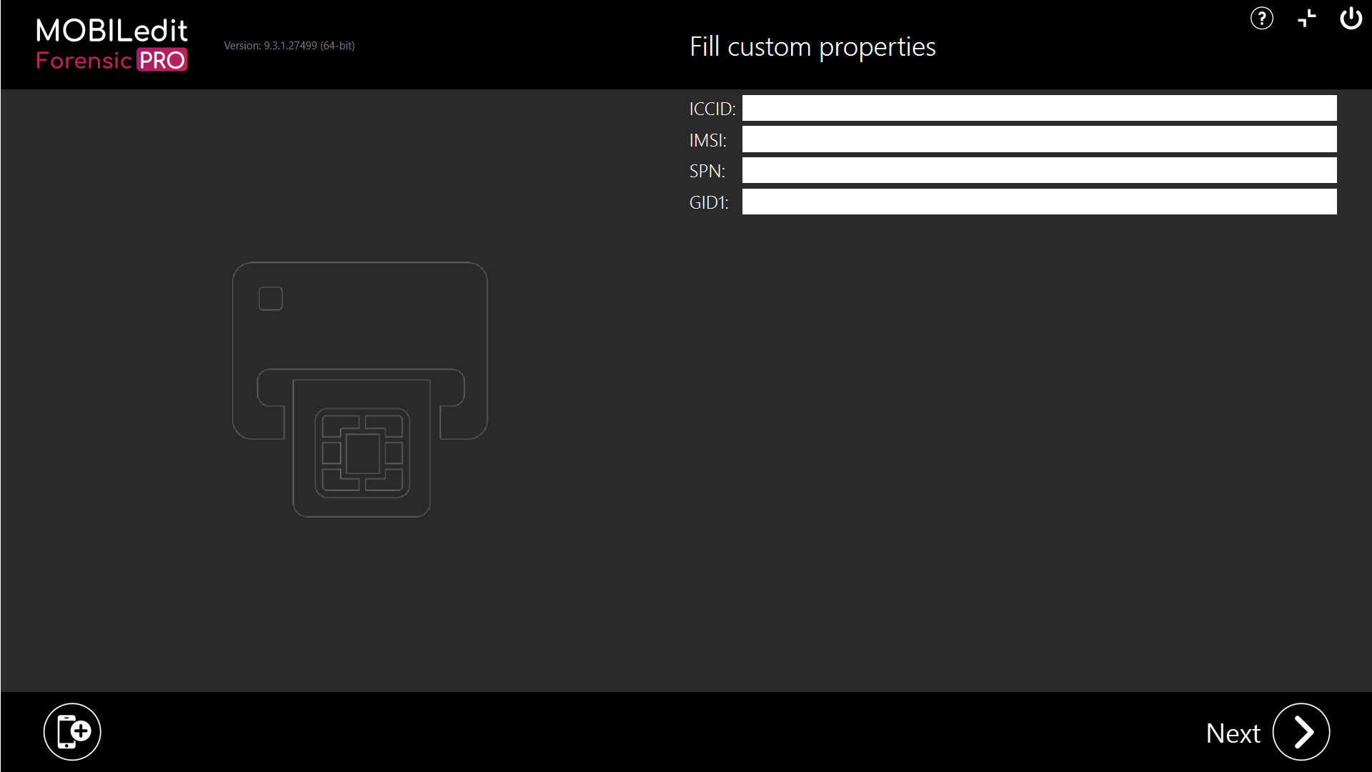Open the help question mark icon
This screenshot has height=772, width=1372.
[1262, 19]
